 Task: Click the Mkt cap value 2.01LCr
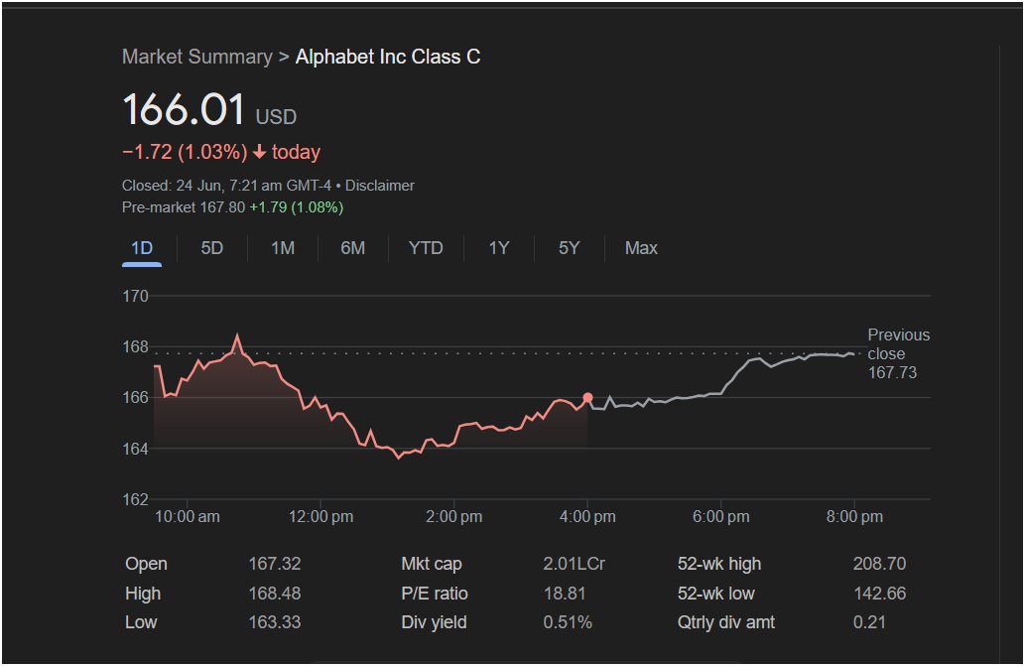pyautogui.click(x=574, y=564)
